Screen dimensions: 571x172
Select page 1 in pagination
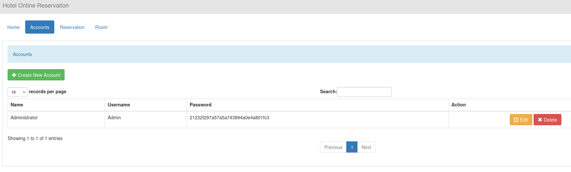(x=352, y=147)
